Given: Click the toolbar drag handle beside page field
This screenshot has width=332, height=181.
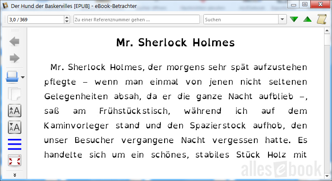Looking at the screenshot, I should pyautogui.click(x=5, y=20).
